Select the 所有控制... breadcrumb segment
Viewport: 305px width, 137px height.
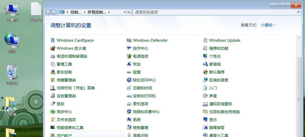97,12
